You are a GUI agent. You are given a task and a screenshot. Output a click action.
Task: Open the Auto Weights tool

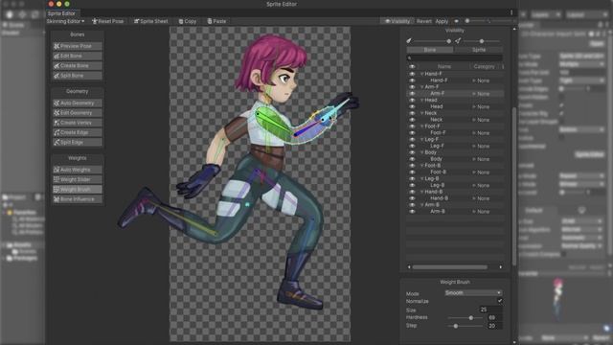point(77,170)
